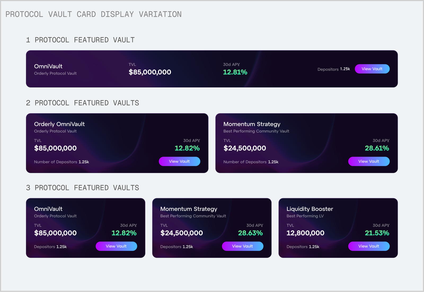Click the 3 Protocol Featured Vaults heading
Image resolution: width=424 pixels, height=292 pixels.
tap(82, 188)
